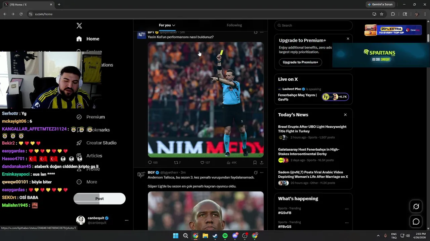Viewport: 430px width, 241px height.
Task: Click the Upgrade to Premium+ button
Action: 300,62
